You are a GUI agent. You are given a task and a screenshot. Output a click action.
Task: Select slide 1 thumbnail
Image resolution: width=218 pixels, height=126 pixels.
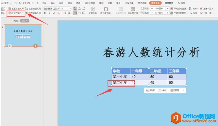pos(23,35)
